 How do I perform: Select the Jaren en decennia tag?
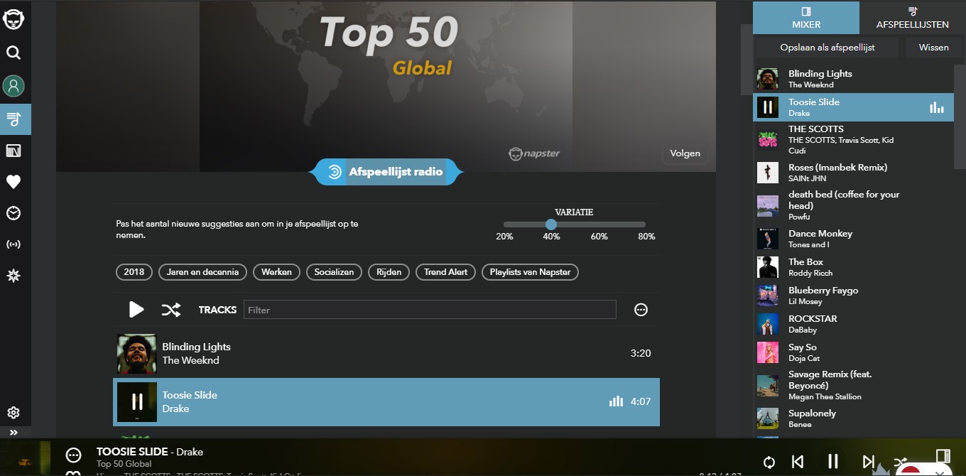(x=202, y=272)
